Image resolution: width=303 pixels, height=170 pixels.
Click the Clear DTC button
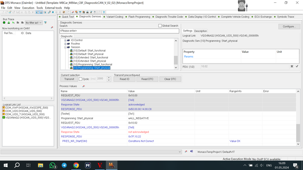pyautogui.click(x=170, y=79)
